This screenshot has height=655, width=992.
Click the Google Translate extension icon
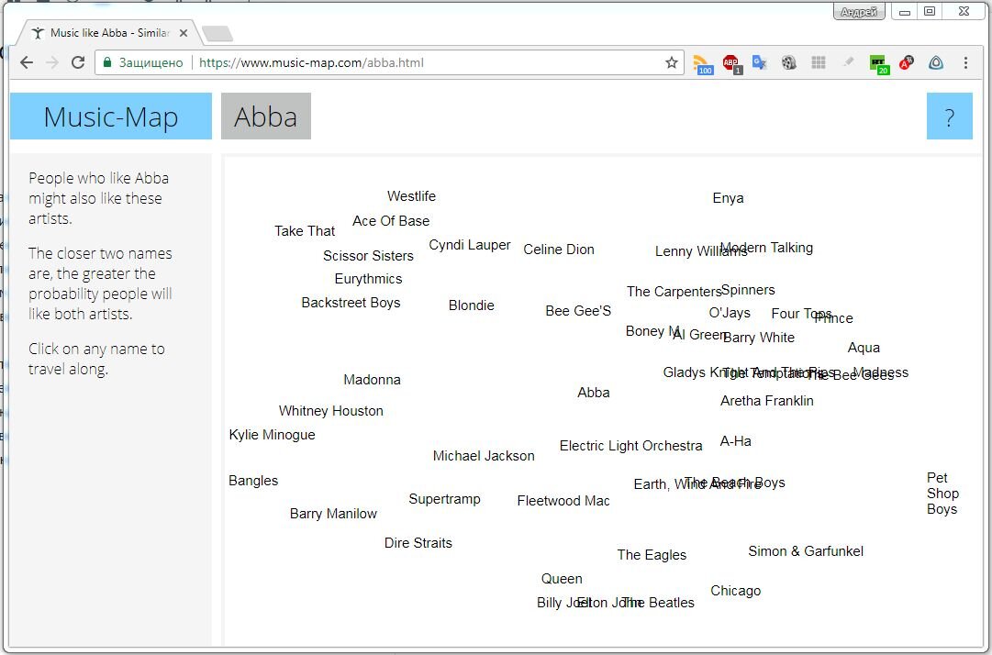click(x=759, y=62)
